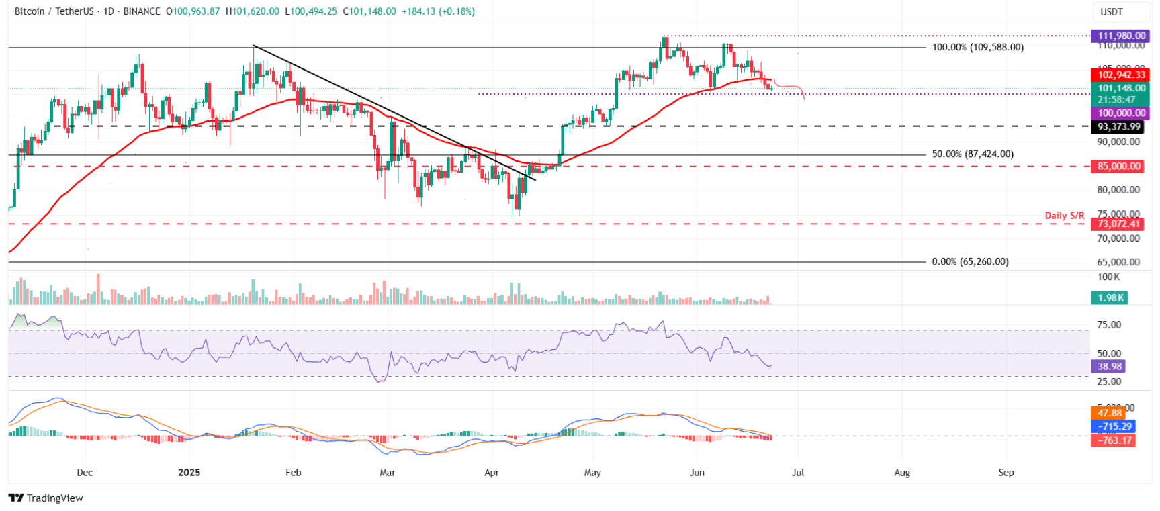This screenshot has width=1160, height=511.
Task: Click the Bitcoin / TetherUS symbol title
Action: pos(54,11)
